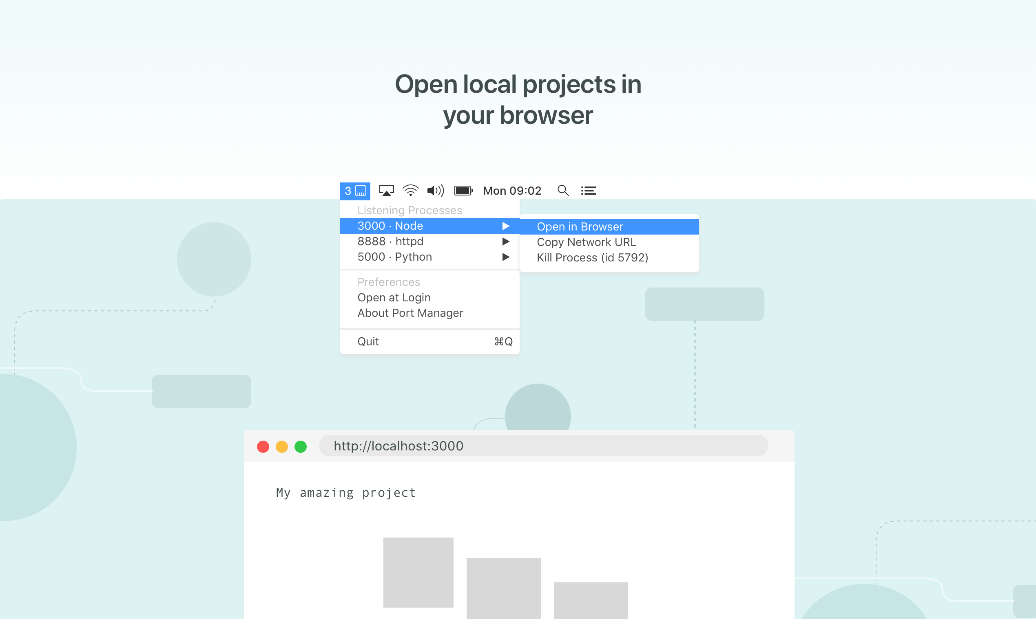Viewport: 1036px width, 619px height.
Task: Toggle Open at Login preference
Action: coord(394,297)
